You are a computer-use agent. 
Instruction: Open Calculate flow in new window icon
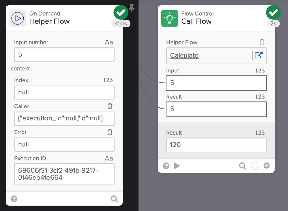coord(258,55)
